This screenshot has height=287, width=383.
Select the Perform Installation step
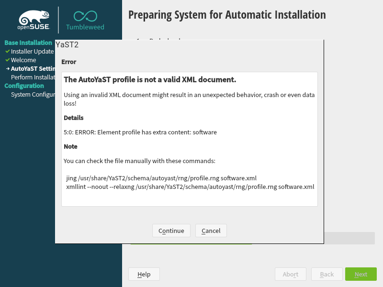33,77
